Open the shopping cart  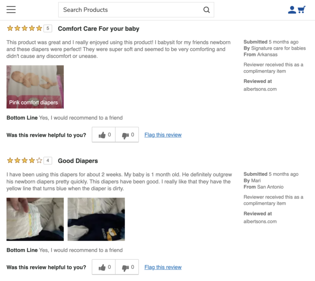(302, 10)
